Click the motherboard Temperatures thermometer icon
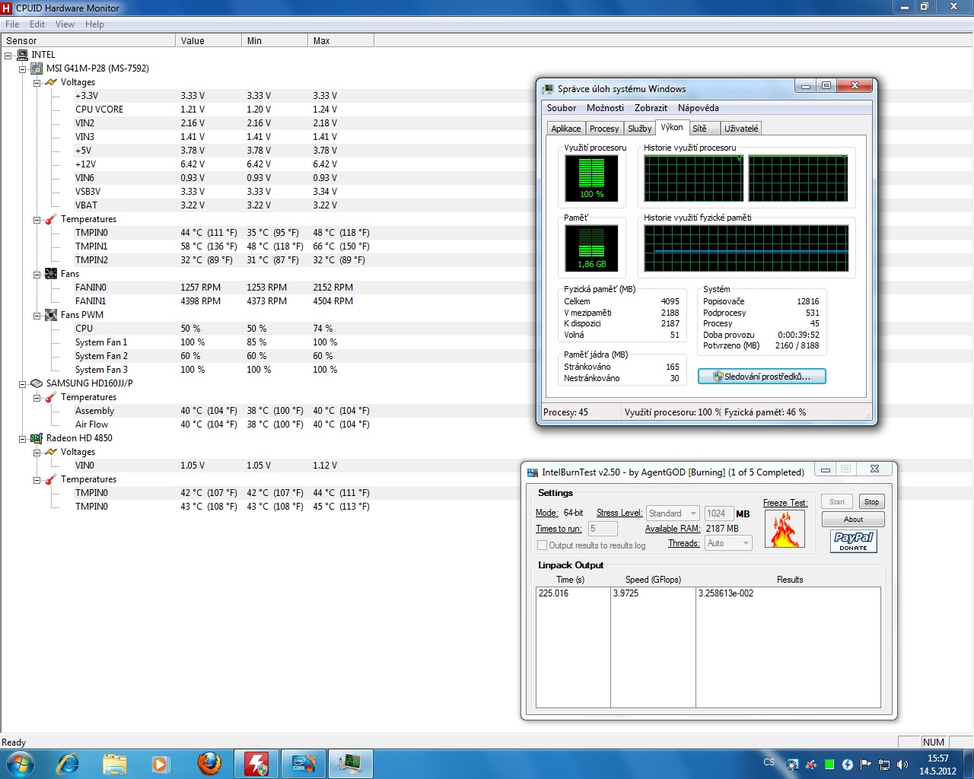Image resolution: width=974 pixels, height=779 pixels. (x=51, y=219)
